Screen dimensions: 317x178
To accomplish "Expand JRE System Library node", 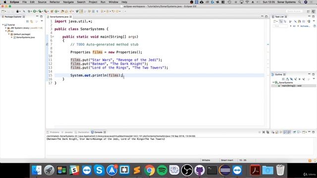I will (6, 28).
